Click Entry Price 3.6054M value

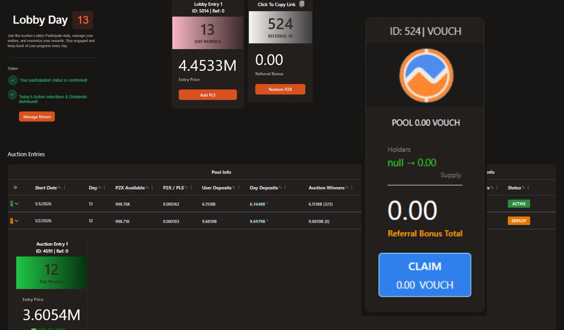click(x=52, y=314)
